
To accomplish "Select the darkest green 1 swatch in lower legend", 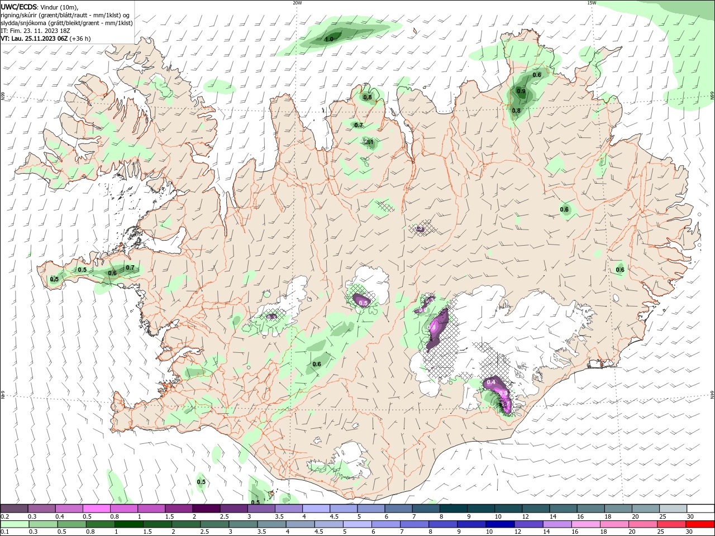I will (x=128, y=524).
